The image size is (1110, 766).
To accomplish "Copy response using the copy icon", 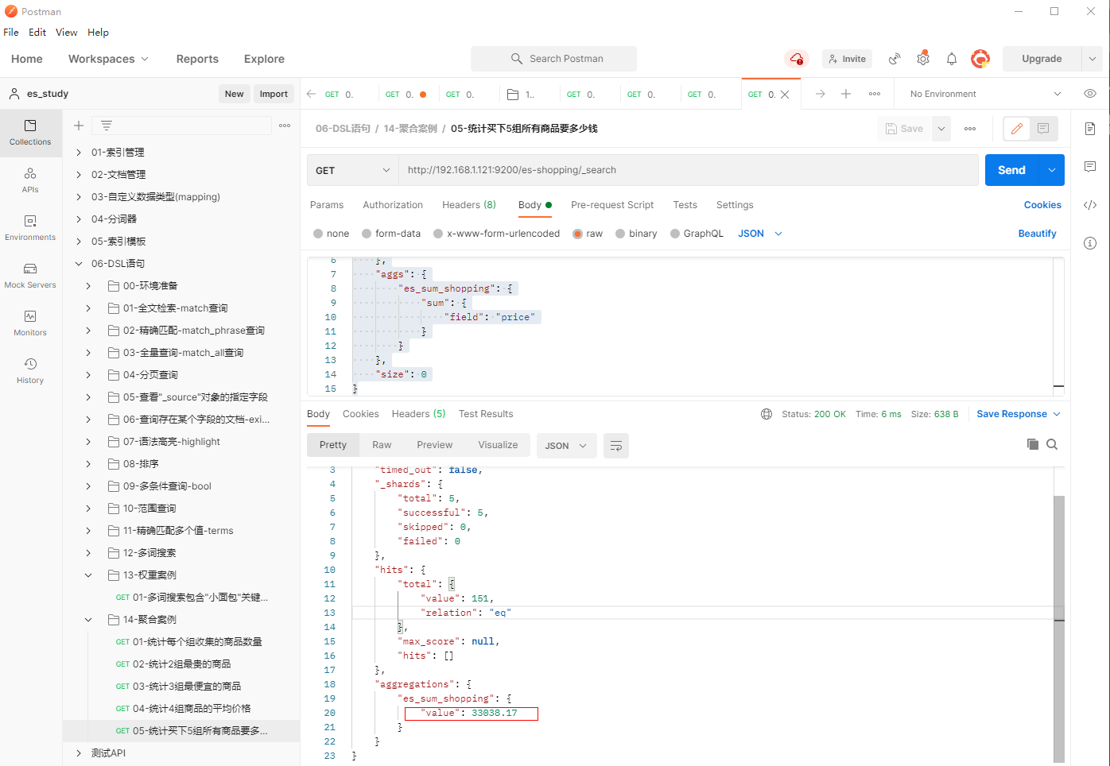I will [x=1032, y=444].
